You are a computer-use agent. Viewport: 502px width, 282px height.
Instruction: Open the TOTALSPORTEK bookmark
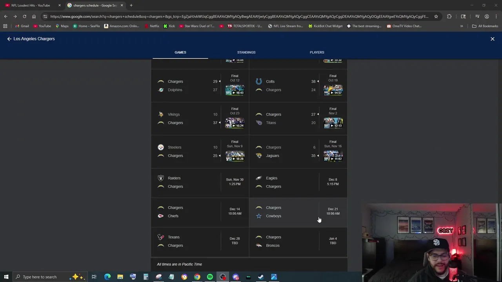click(x=245, y=26)
